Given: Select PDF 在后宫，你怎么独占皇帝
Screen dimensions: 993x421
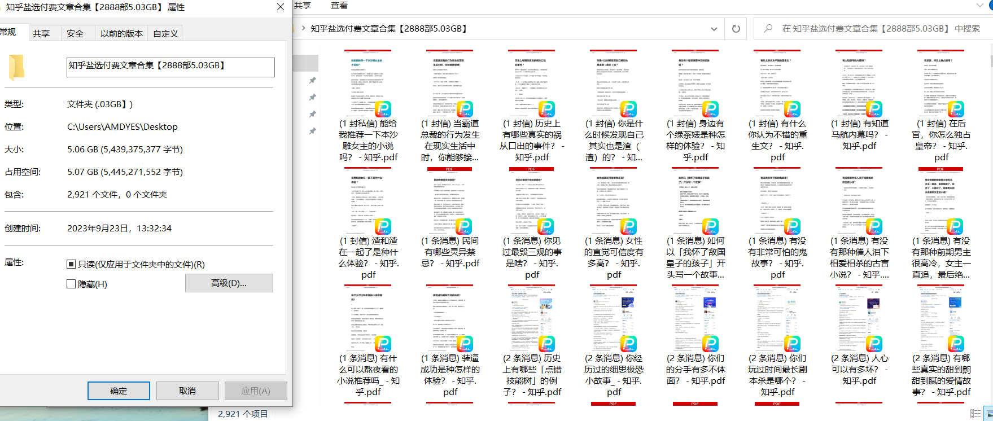Looking at the screenshot, I should pos(941,106).
